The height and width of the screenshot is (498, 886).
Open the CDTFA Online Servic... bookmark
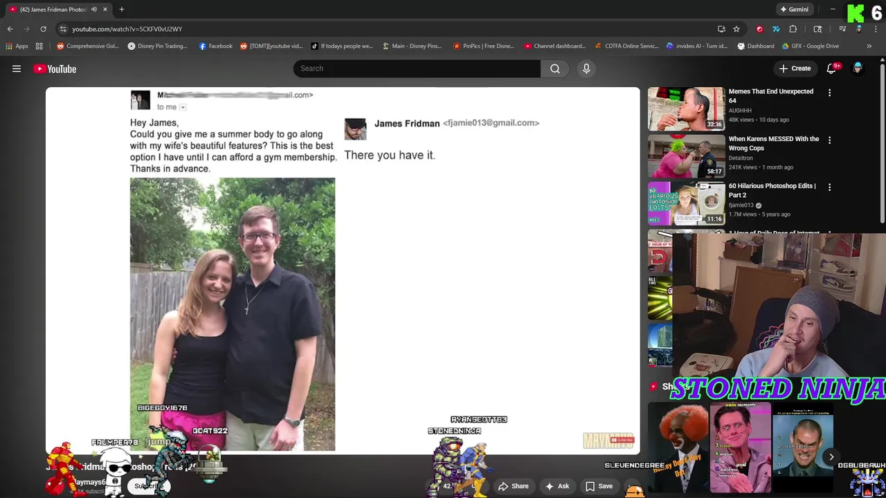point(626,46)
